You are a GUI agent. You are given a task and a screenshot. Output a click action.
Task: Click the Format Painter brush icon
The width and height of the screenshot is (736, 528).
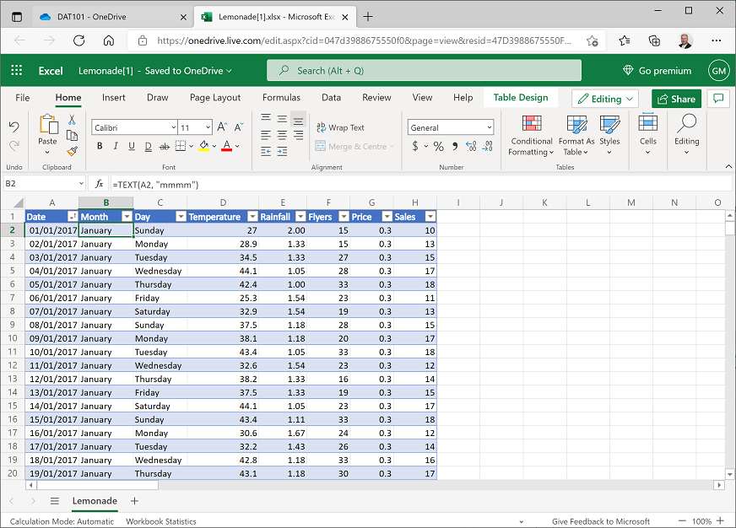tap(72, 151)
